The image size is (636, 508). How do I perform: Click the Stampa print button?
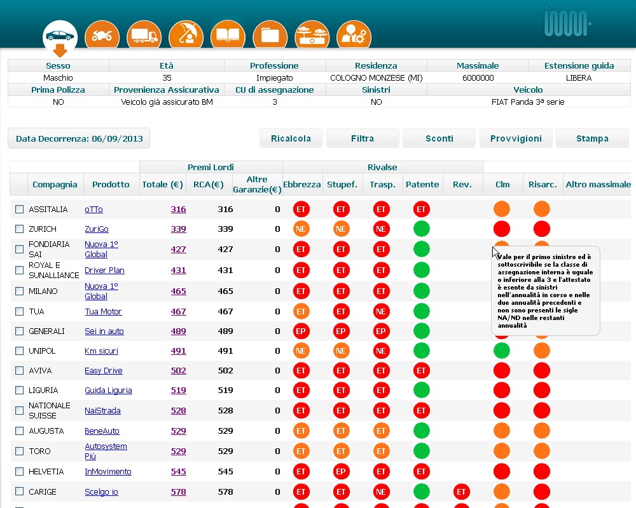click(x=592, y=138)
